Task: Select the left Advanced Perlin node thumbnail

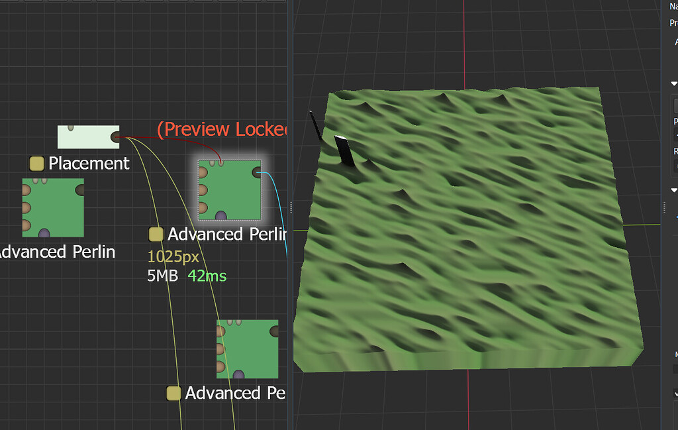Action: [53, 207]
